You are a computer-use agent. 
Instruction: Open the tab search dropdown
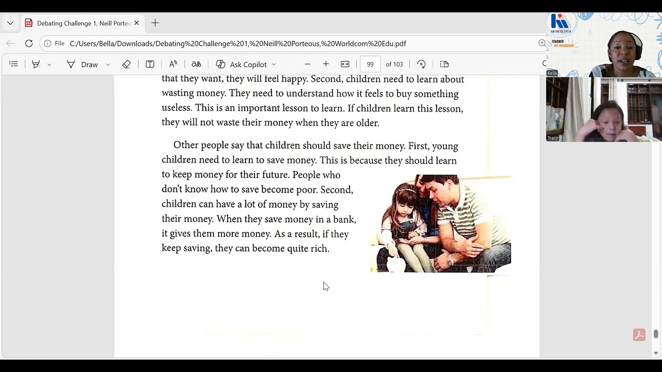click(10, 23)
